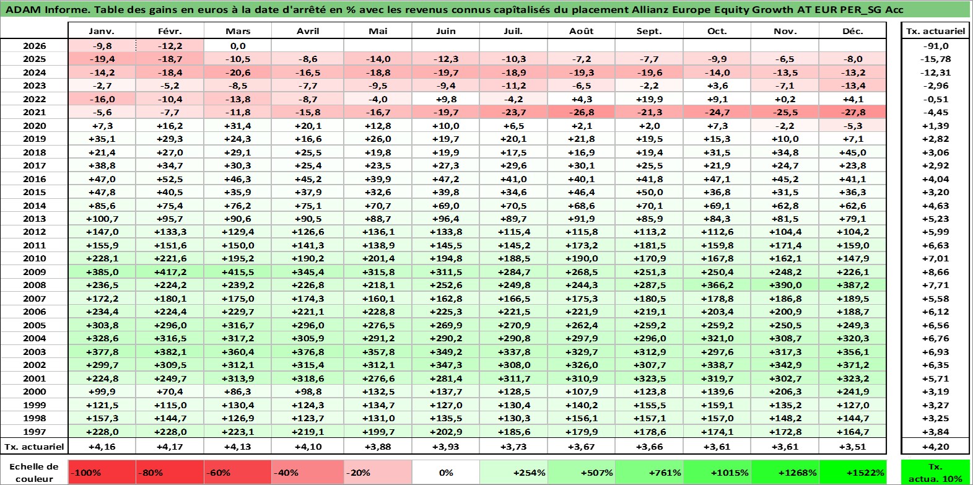Click the +50,0 cell in Sept. 2015
Viewport: 973px width, 485px height.
[x=649, y=192]
